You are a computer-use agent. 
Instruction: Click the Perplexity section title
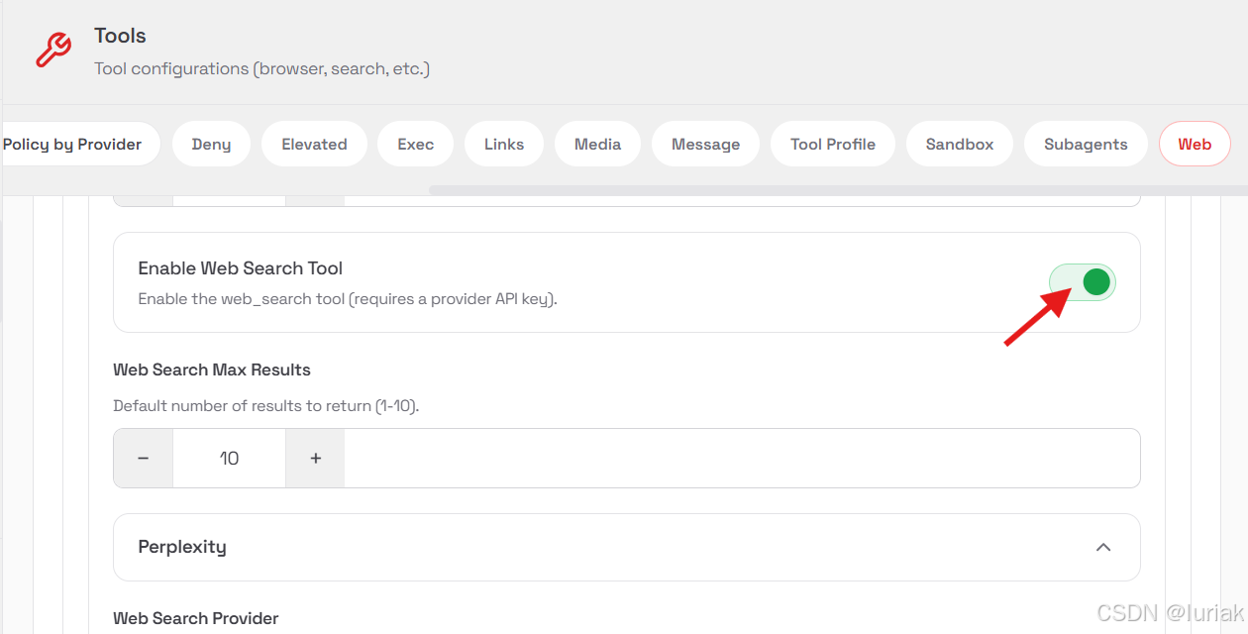tap(182, 547)
